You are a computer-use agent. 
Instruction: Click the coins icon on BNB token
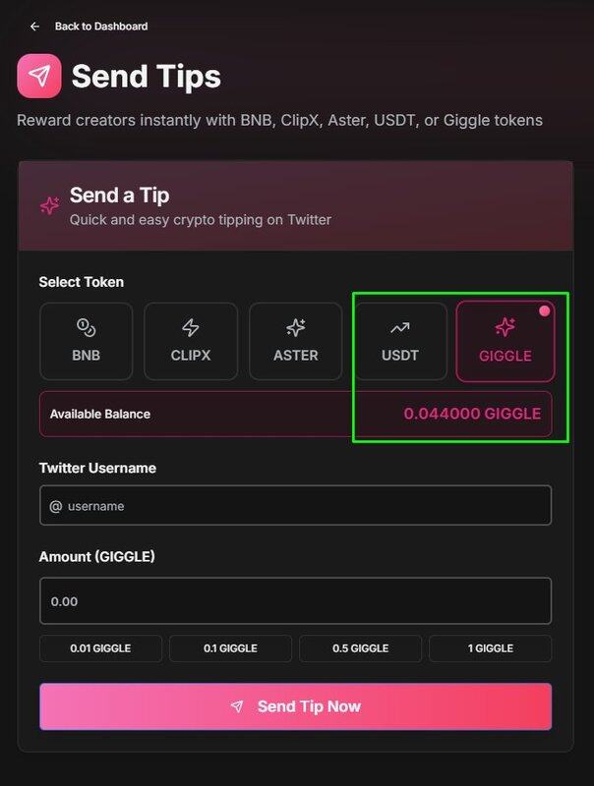click(x=86, y=327)
